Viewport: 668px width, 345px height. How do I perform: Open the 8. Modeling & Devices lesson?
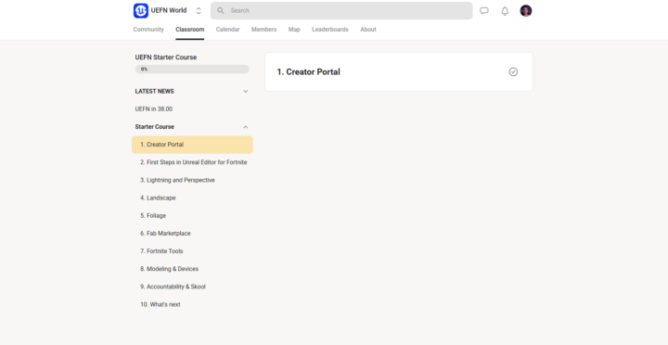169,269
